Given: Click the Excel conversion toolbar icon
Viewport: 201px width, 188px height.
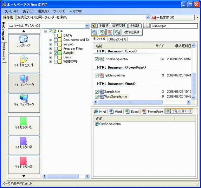Looking at the screenshot, I should coord(102,32).
